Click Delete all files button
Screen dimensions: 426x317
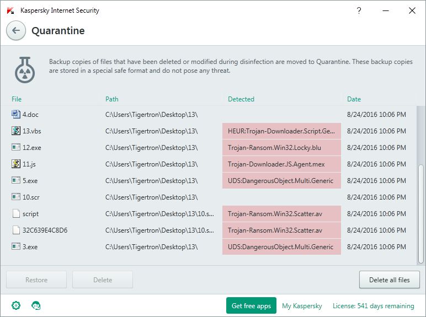click(x=390, y=280)
